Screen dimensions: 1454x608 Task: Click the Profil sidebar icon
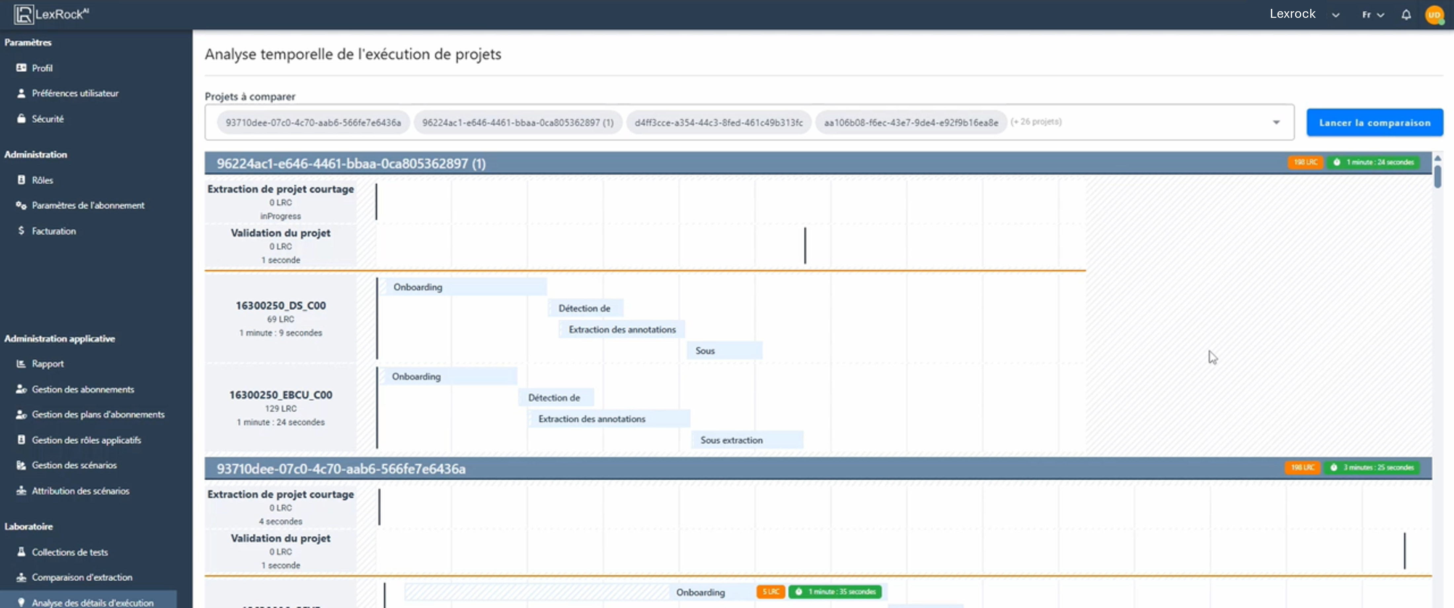tap(21, 68)
